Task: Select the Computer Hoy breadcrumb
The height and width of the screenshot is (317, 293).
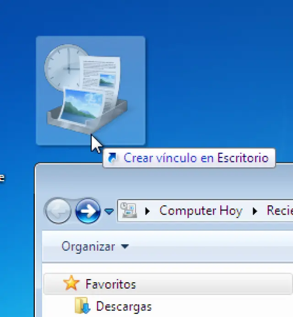Action: [x=201, y=211]
